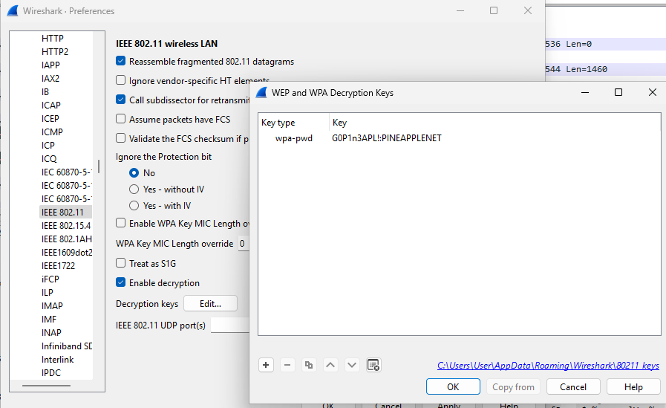Click the IEEE 802.11 UDP port(s) field
Screen dimensions: 666x408
pos(229,326)
